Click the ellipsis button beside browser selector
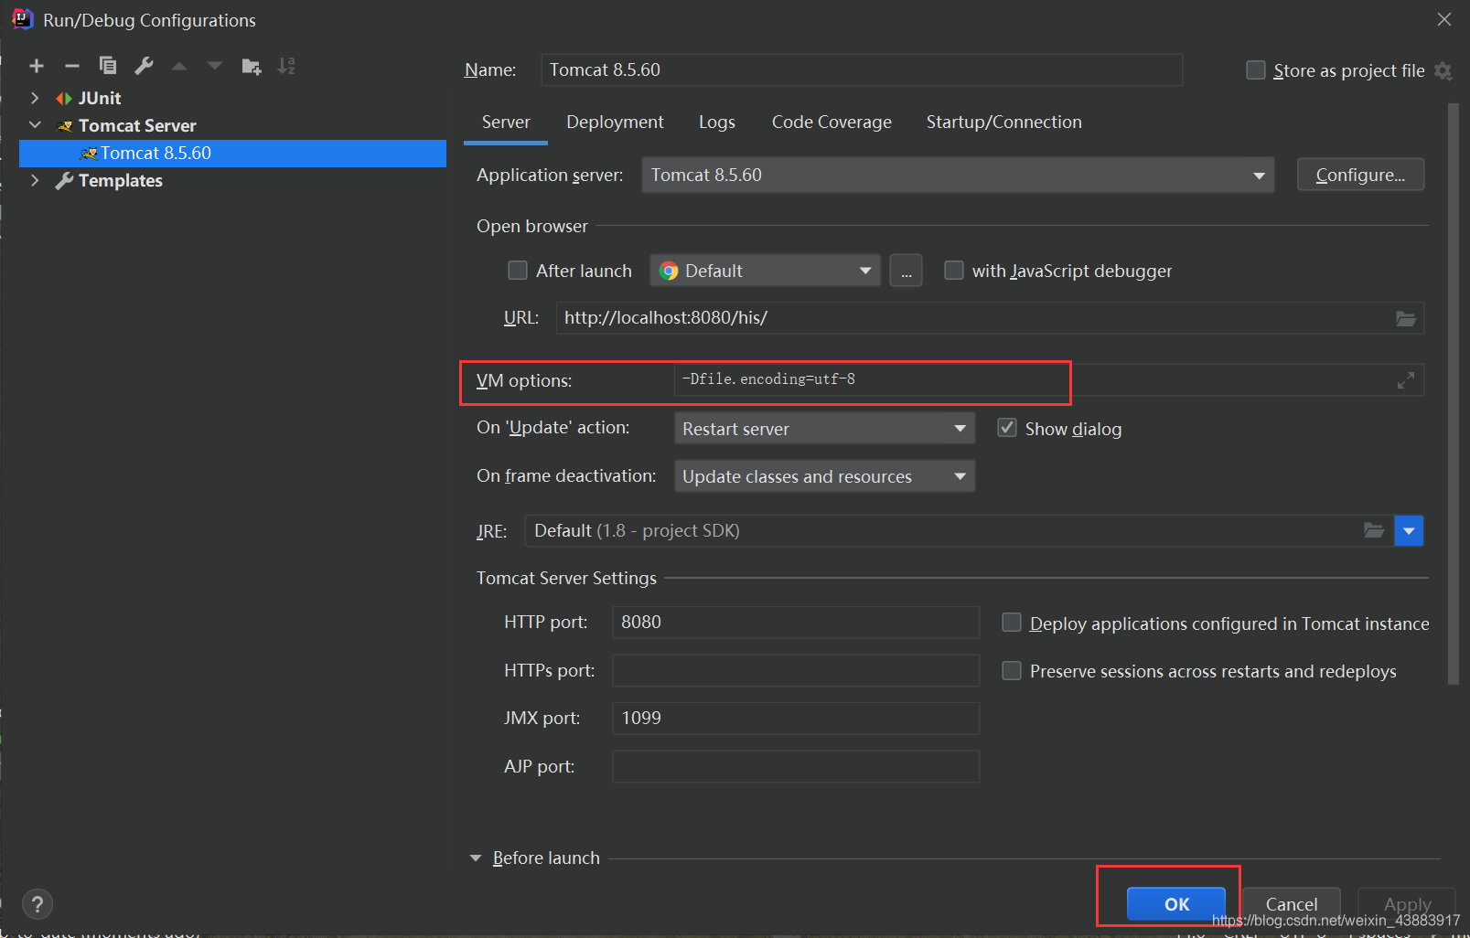This screenshot has width=1470, height=938. point(906,271)
